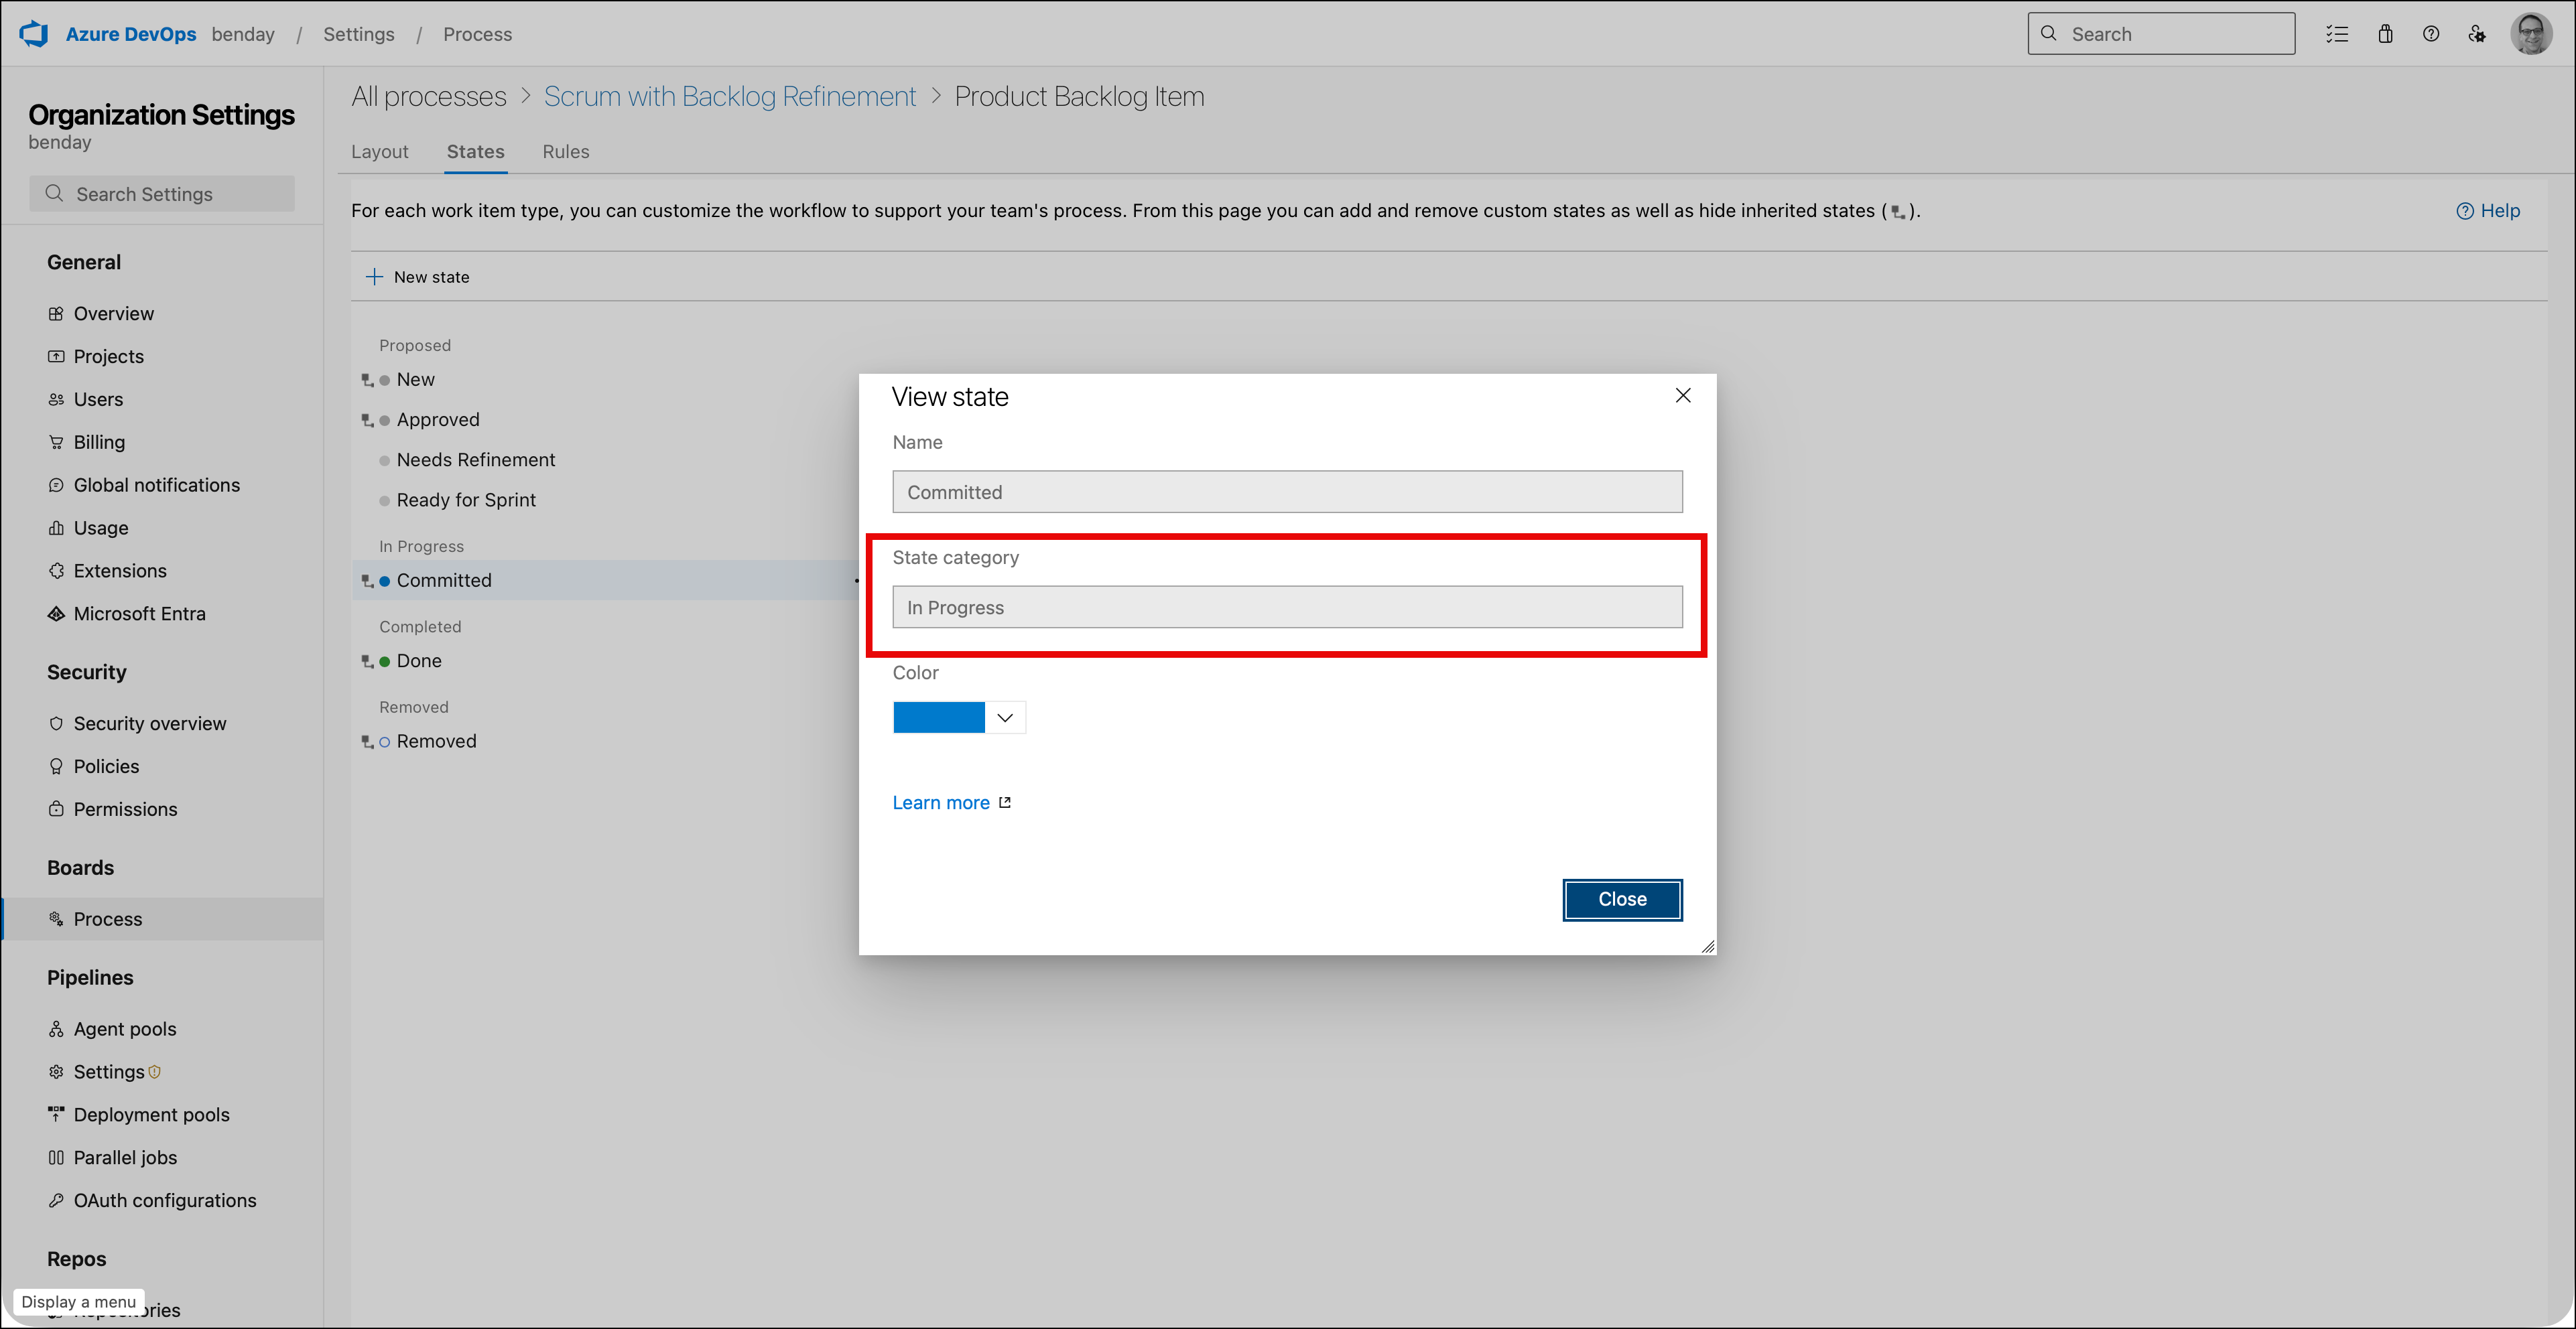Viewport: 2576px width, 1329px height.
Task: Open the Marketplace shopping bag icon
Action: click(2385, 33)
